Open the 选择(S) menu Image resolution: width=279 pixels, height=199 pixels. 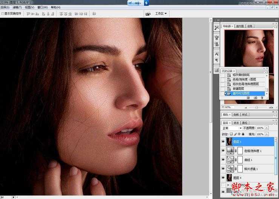click(x=5, y=7)
